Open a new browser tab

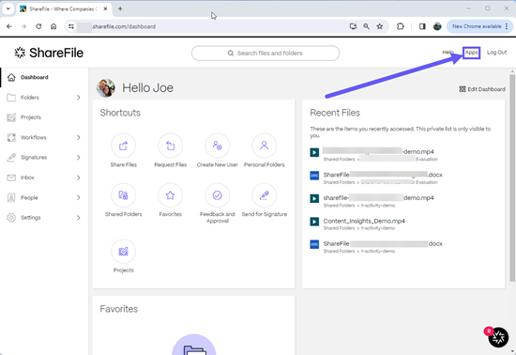[x=120, y=8]
